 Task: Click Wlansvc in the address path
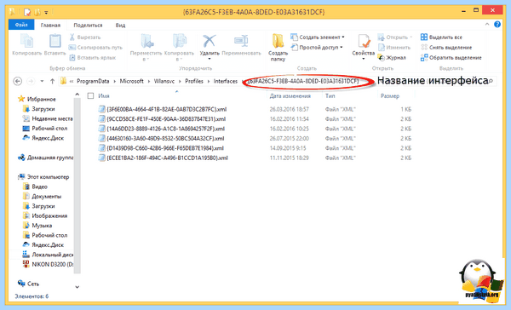click(164, 81)
